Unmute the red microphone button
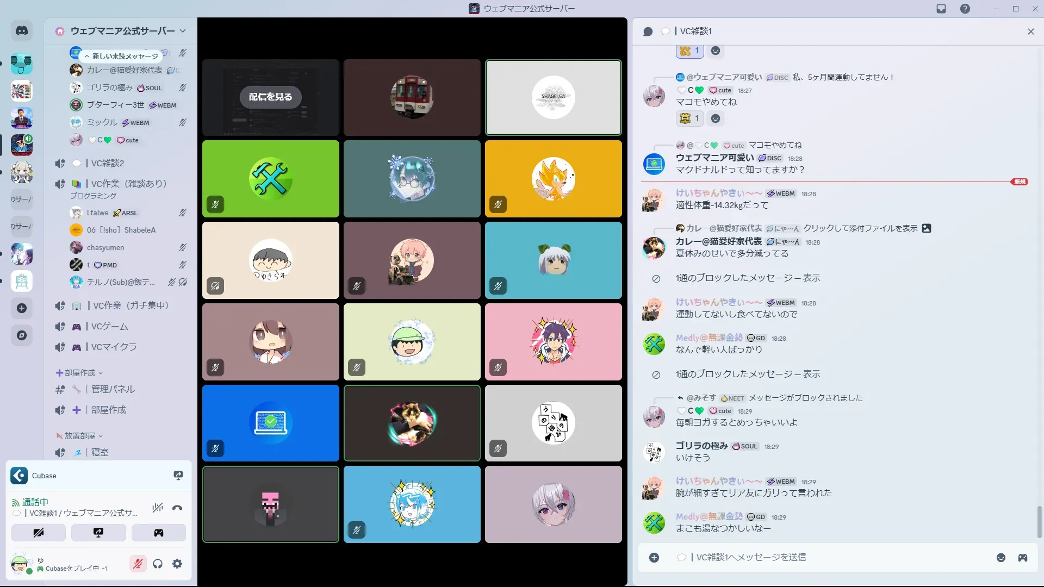The height and width of the screenshot is (587, 1044). point(138,564)
